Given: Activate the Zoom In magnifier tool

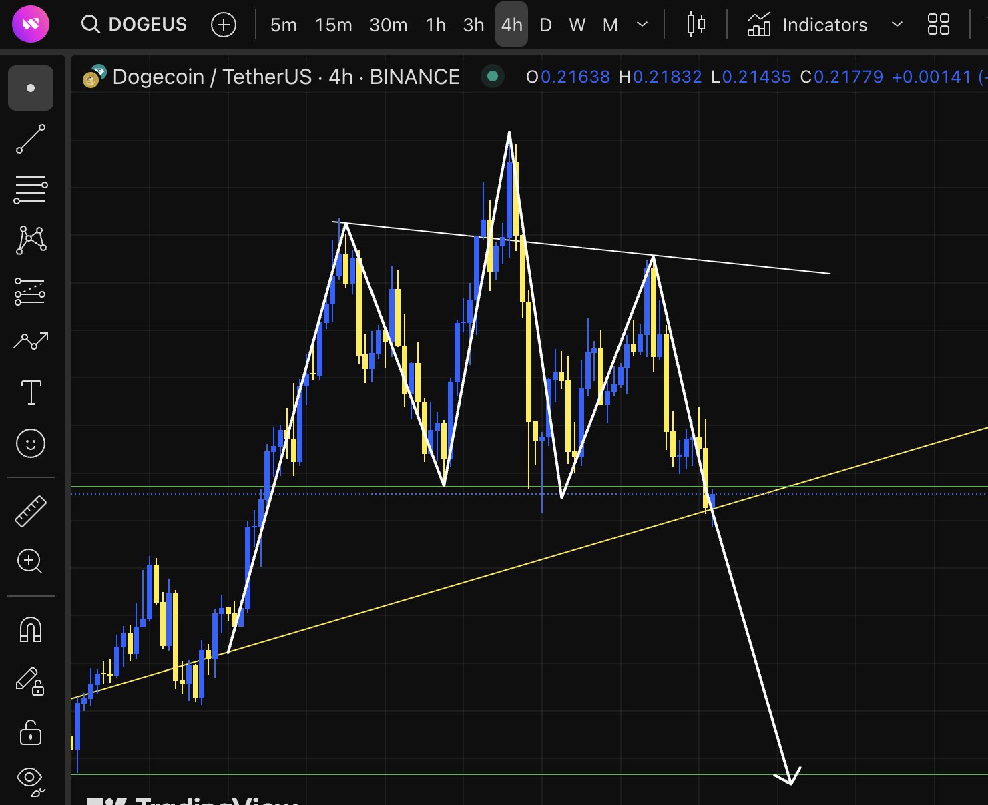Looking at the screenshot, I should 31,561.
